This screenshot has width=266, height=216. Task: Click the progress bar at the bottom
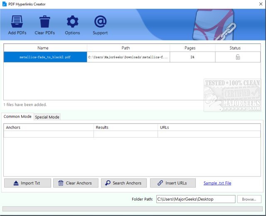click(132, 209)
